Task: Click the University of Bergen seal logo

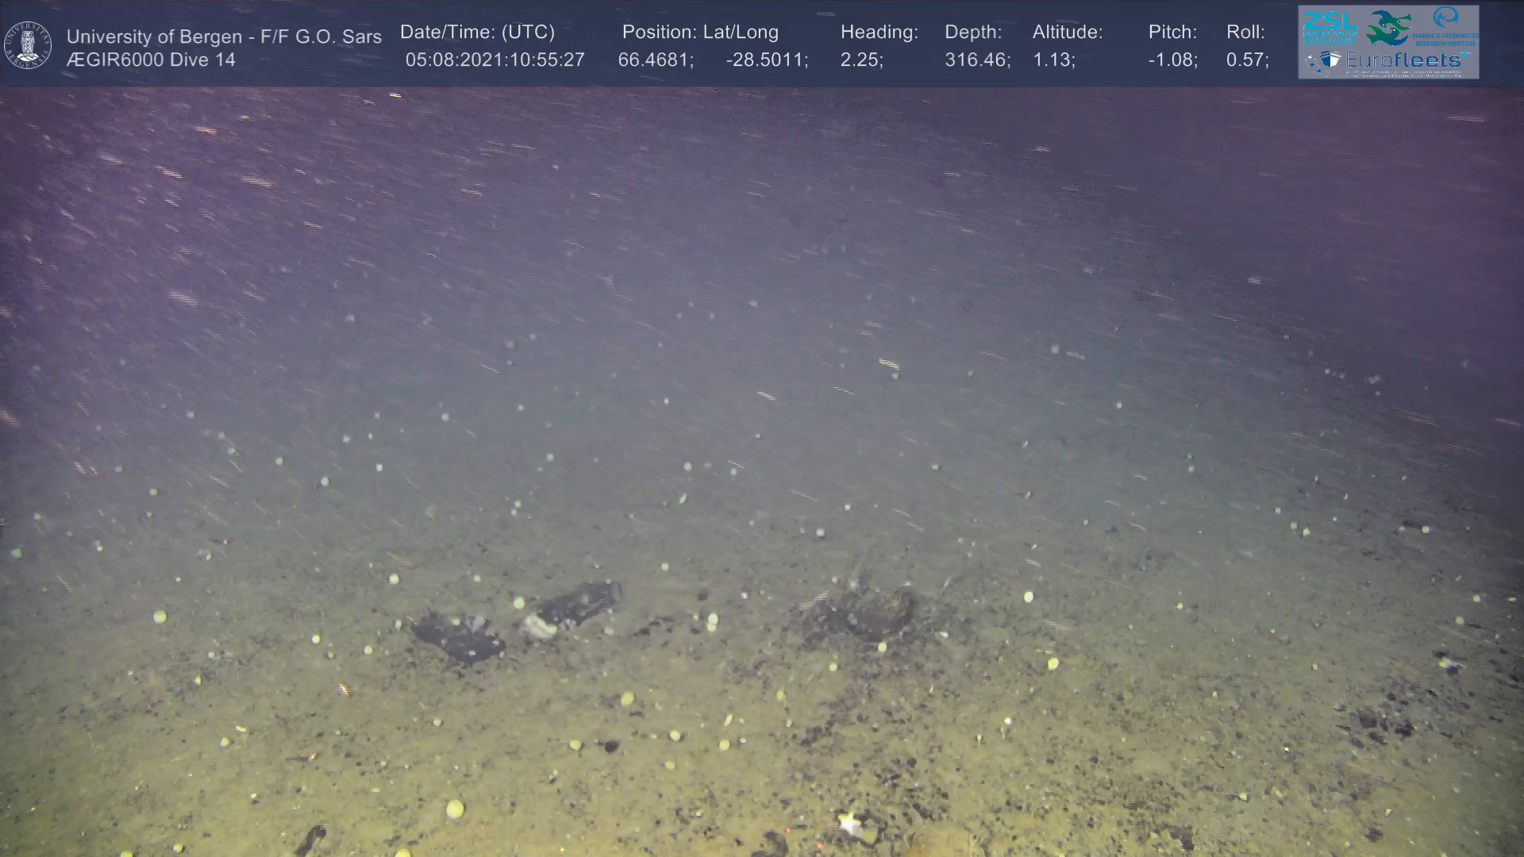Action: tap(28, 45)
